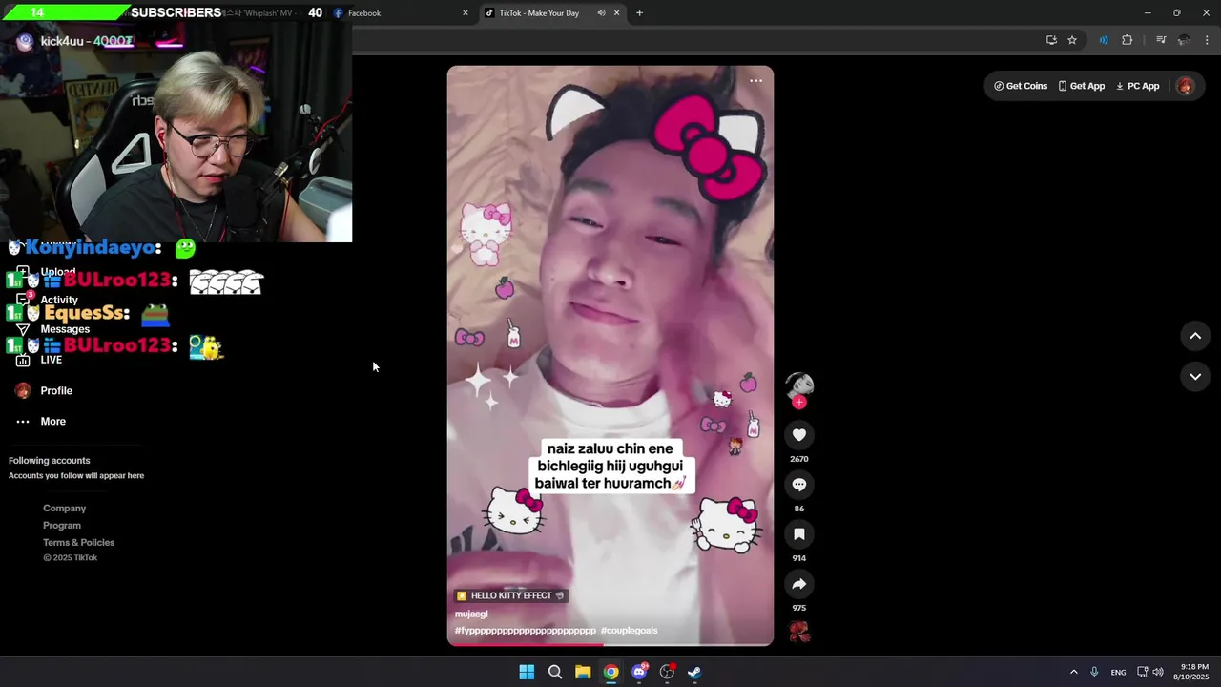Expand the Program footer section

tap(62, 526)
